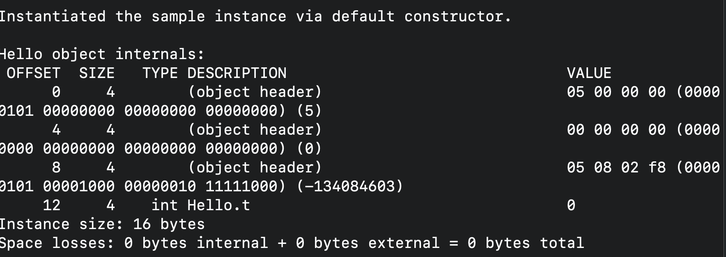The width and height of the screenshot is (726, 257).
Task: Click the 'Hello object internals:' heading
Action: pos(101,54)
